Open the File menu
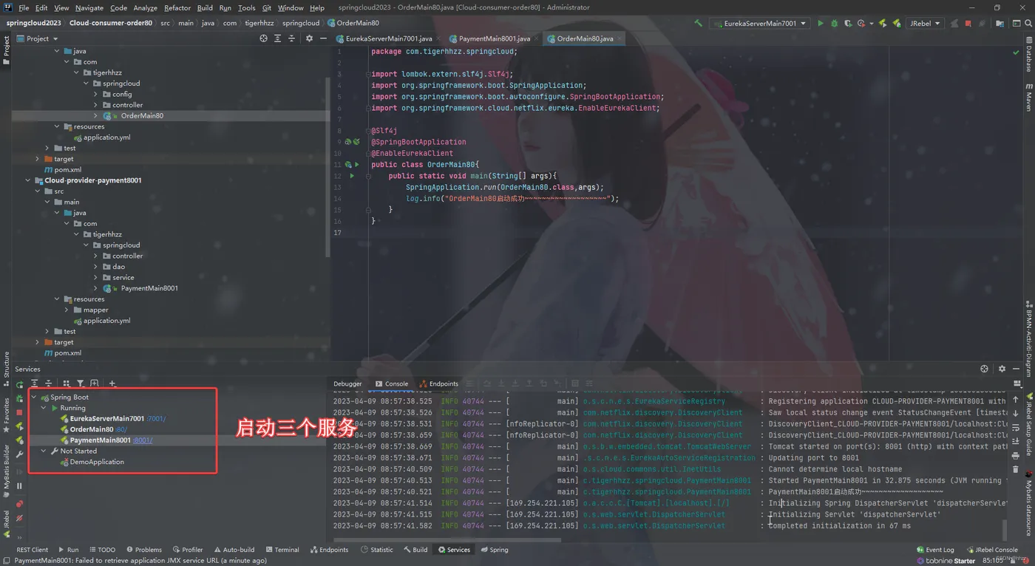The width and height of the screenshot is (1035, 566). coord(23,7)
